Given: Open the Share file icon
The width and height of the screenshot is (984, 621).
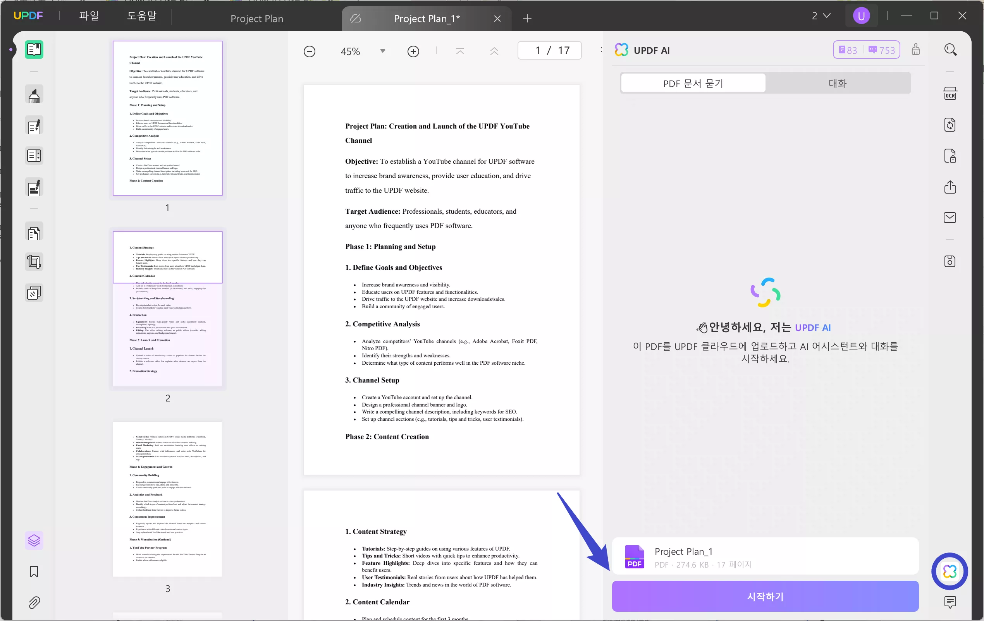Looking at the screenshot, I should (x=950, y=187).
